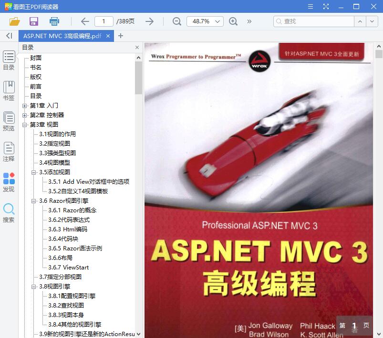Open 3.8.2查找视图 section
Image resolution: width=383 pixels, height=338 pixels.
point(66,305)
